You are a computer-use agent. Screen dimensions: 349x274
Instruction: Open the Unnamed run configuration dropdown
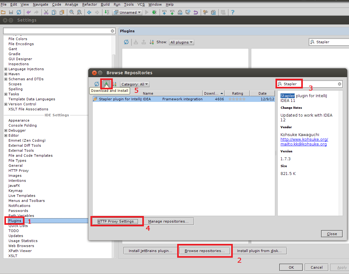click(x=127, y=13)
